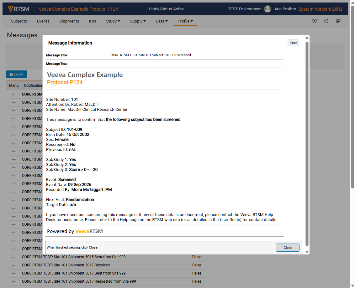Image resolution: width=355 pixels, height=288 pixels.
Task: Expand the Profile dropdown menu
Action: [x=185, y=21]
